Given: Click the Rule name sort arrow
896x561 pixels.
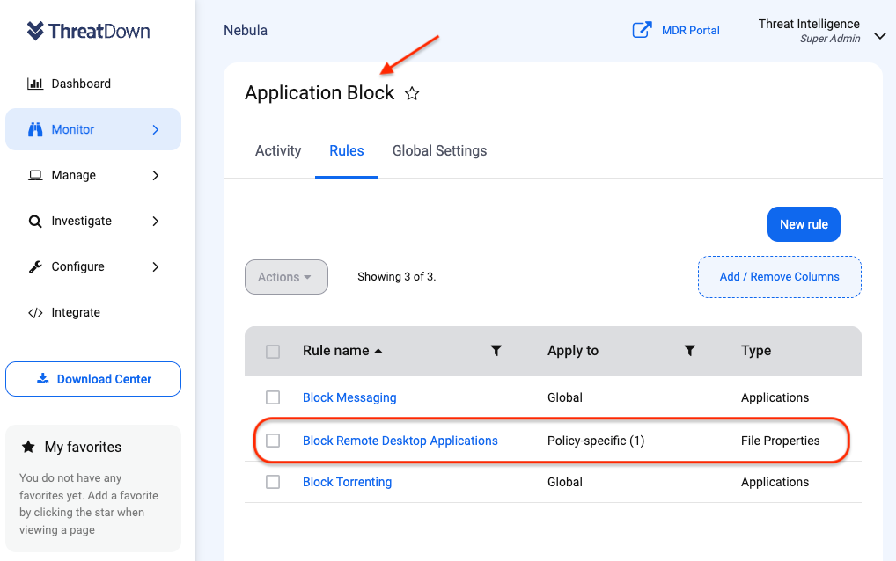Looking at the screenshot, I should [x=378, y=351].
